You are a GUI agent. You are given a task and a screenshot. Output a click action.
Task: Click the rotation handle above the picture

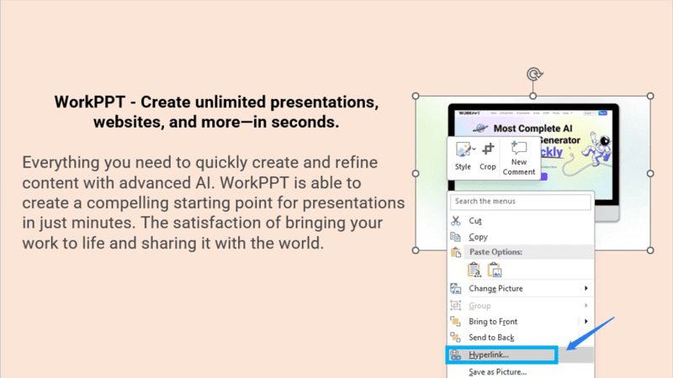(x=533, y=75)
